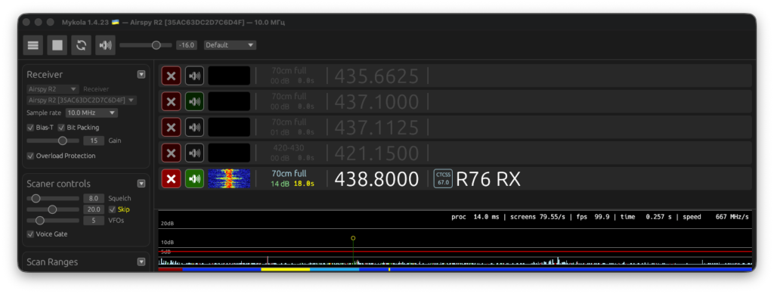
Task: Click the 420-430 range label
Action: (x=289, y=148)
